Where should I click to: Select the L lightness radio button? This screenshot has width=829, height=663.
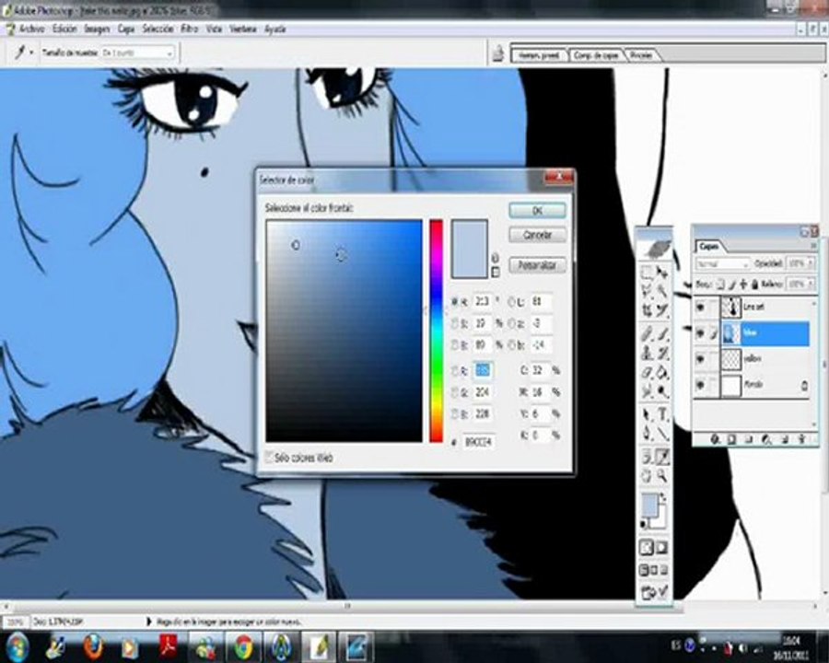pos(511,302)
